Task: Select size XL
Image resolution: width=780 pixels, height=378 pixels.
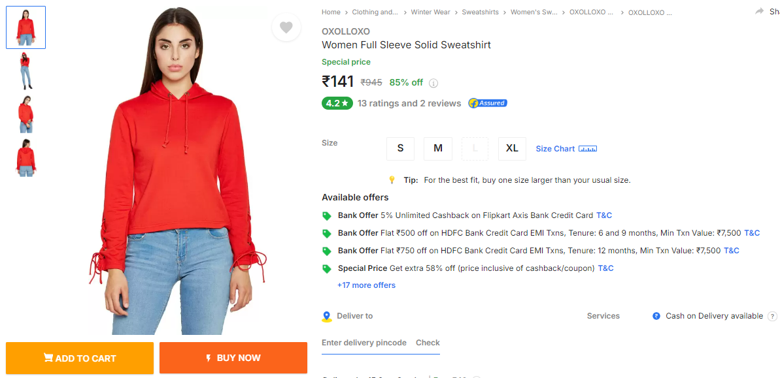Action: (512, 148)
